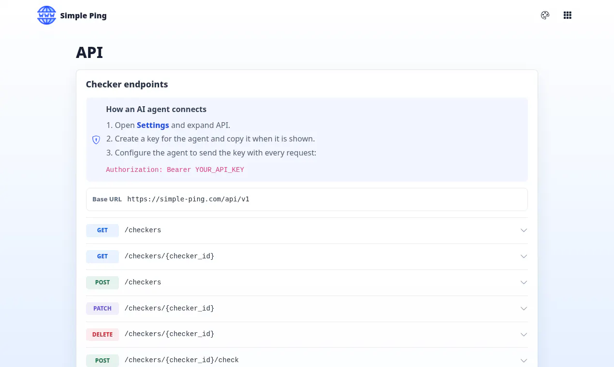Viewport: 614px width, 367px height.
Task: Click the shield icon beside the agent instructions
Action: click(96, 140)
